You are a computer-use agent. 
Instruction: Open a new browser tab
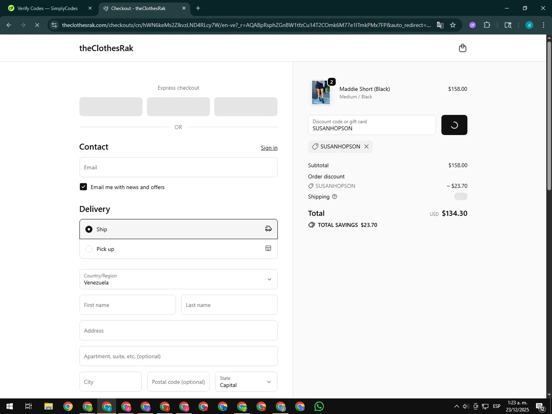click(198, 8)
